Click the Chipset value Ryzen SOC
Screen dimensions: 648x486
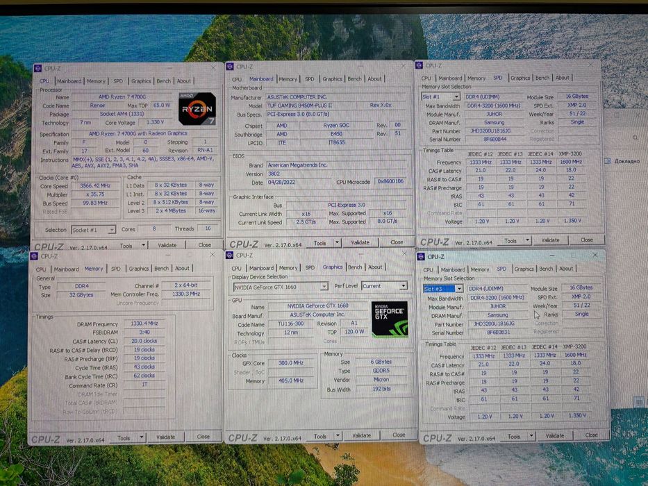pos(336,125)
